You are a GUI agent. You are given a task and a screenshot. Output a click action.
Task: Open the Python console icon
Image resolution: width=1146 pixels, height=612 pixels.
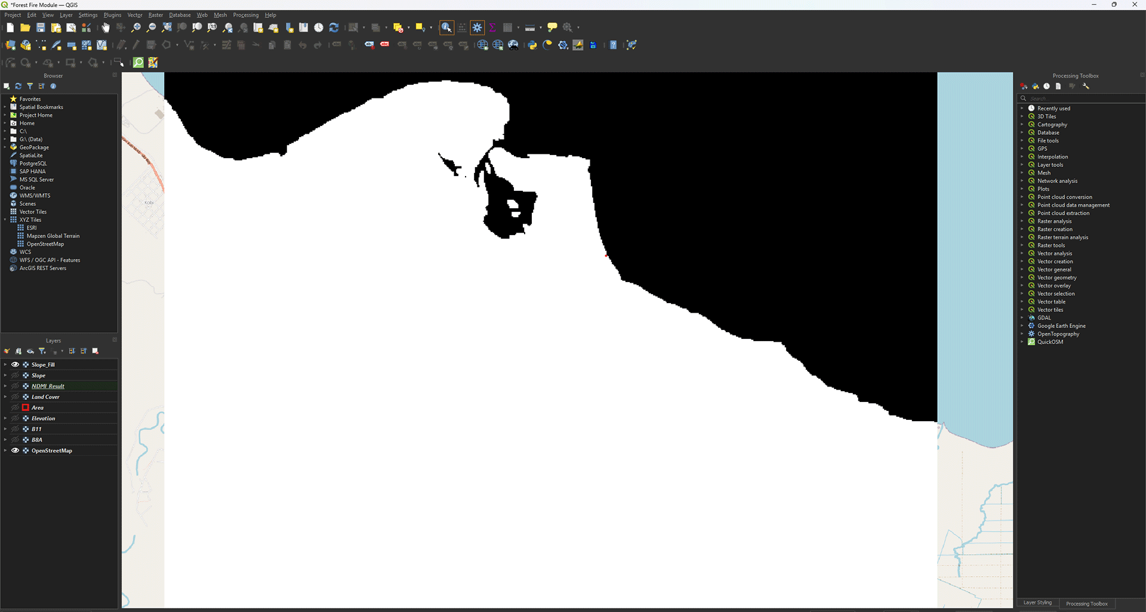tap(532, 45)
